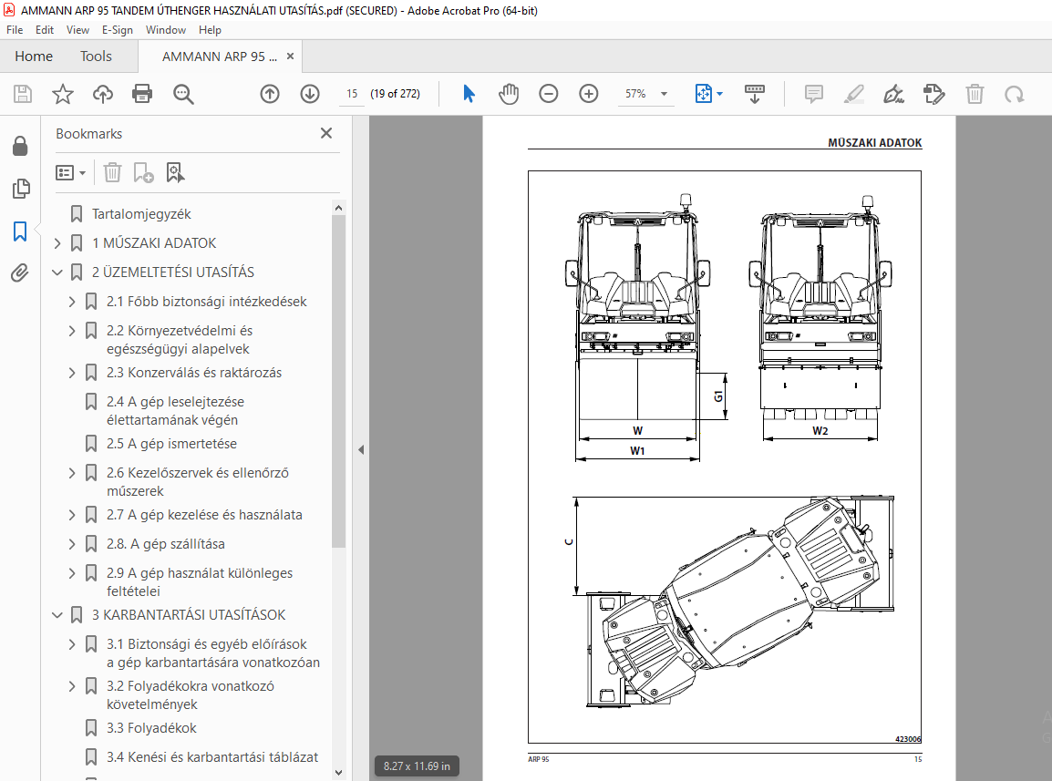
Task: Switch to the Tools tab
Action: pos(96,57)
